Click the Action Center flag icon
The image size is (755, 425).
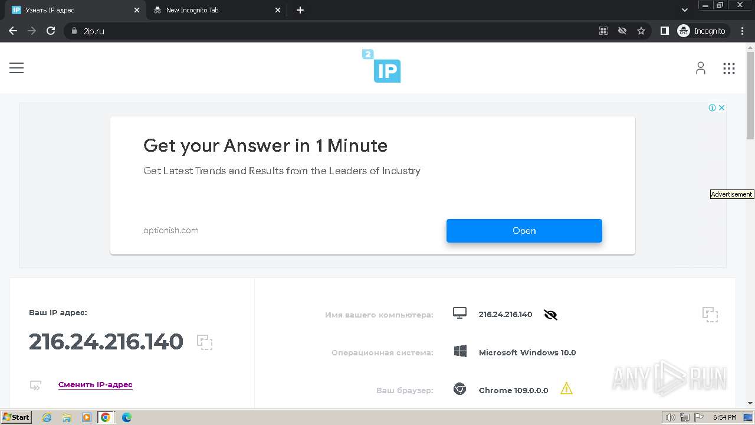pos(698,417)
